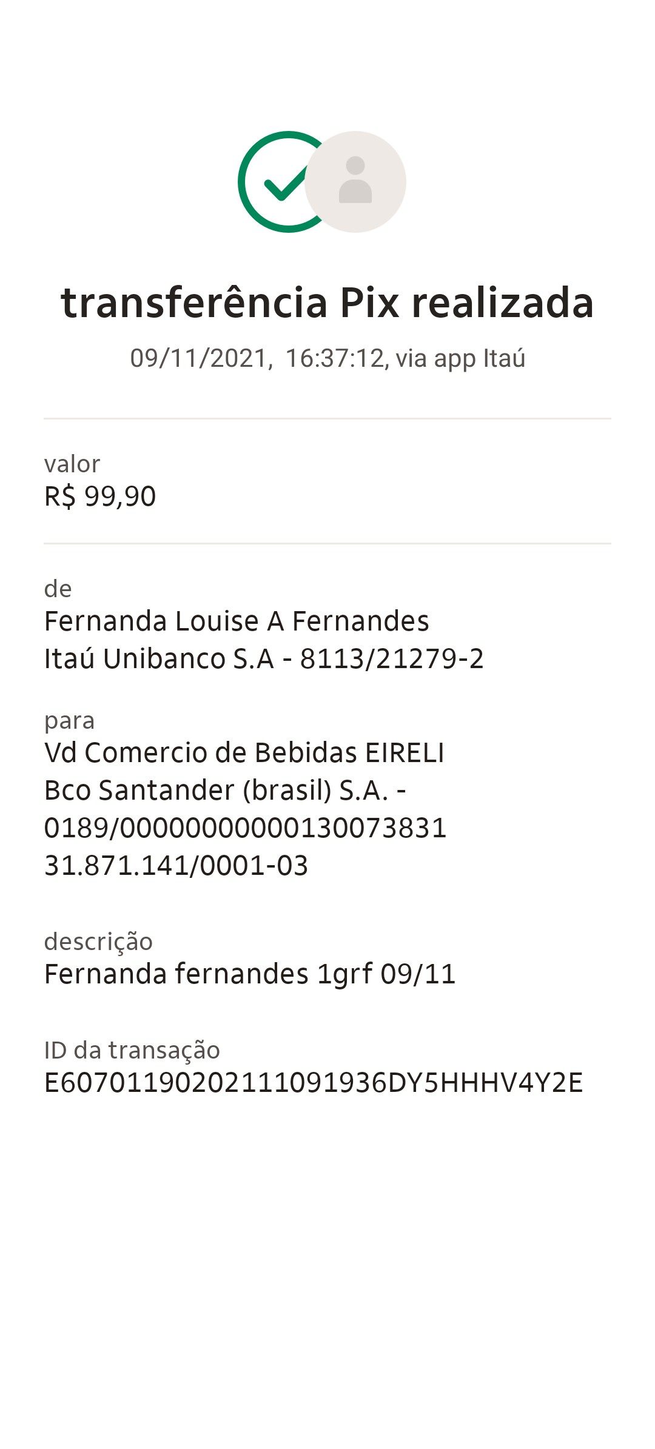Tap recipient Vd Comercio de Bebidas EIRELI
The width and height of the screenshot is (655, 1449).
[244, 753]
